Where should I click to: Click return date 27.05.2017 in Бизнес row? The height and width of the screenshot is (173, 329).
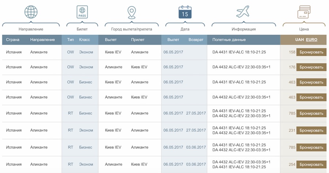[x=196, y=113]
